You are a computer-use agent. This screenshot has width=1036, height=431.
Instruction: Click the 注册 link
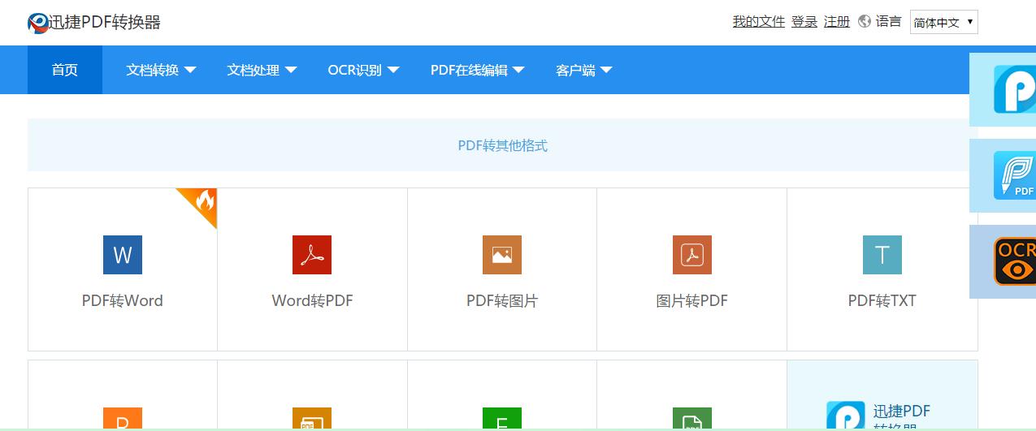[x=837, y=22]
